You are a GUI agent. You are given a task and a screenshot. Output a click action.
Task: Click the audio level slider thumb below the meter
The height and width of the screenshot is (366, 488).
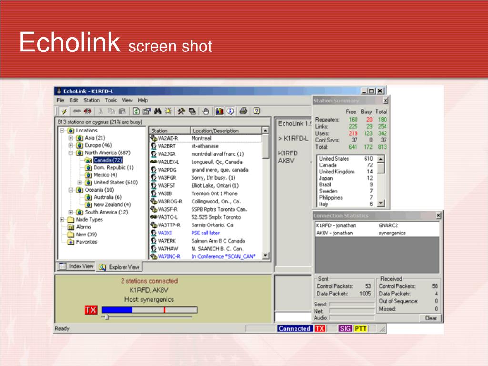pos(107,317)
